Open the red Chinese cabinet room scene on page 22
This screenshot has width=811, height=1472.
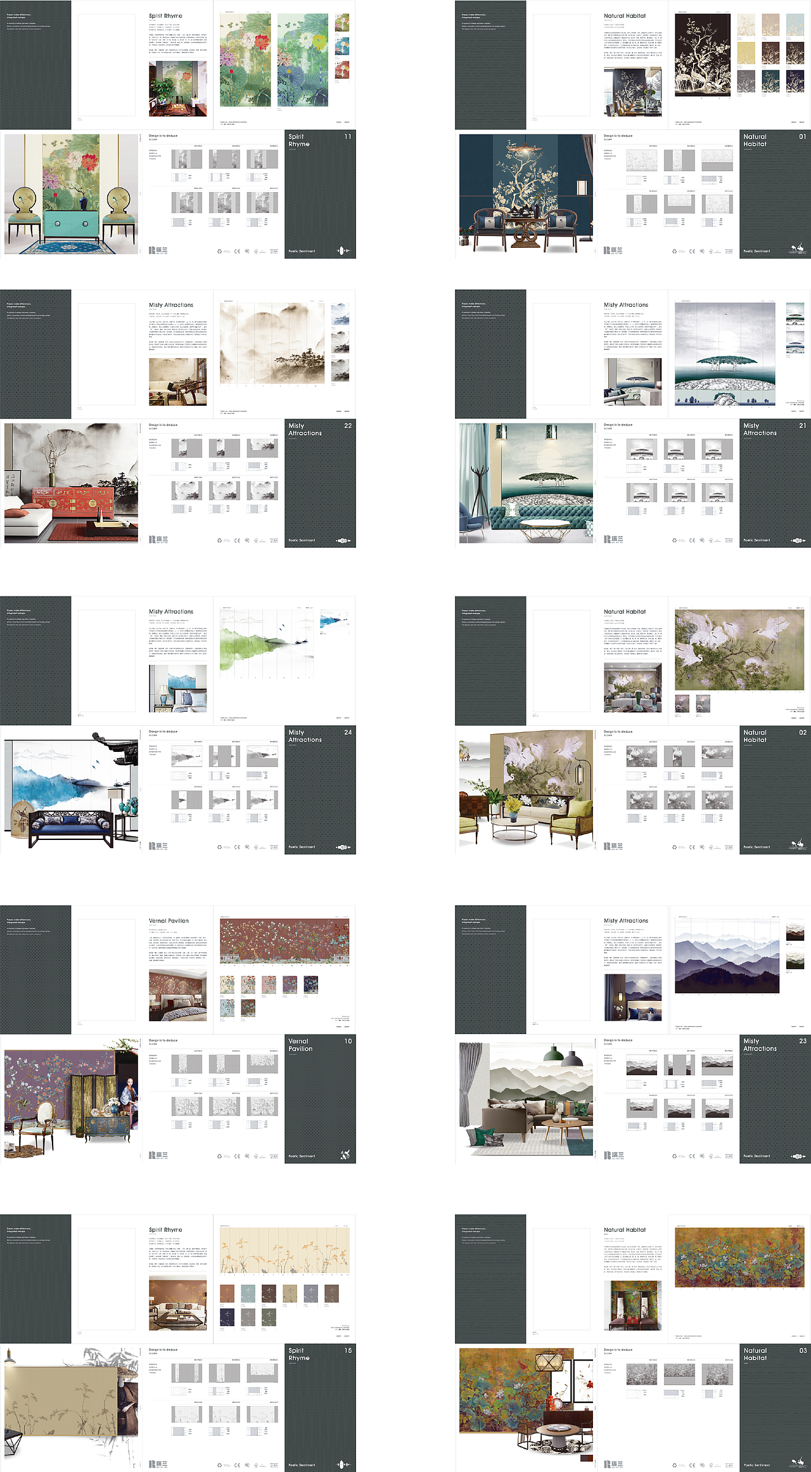click(71, 483)
